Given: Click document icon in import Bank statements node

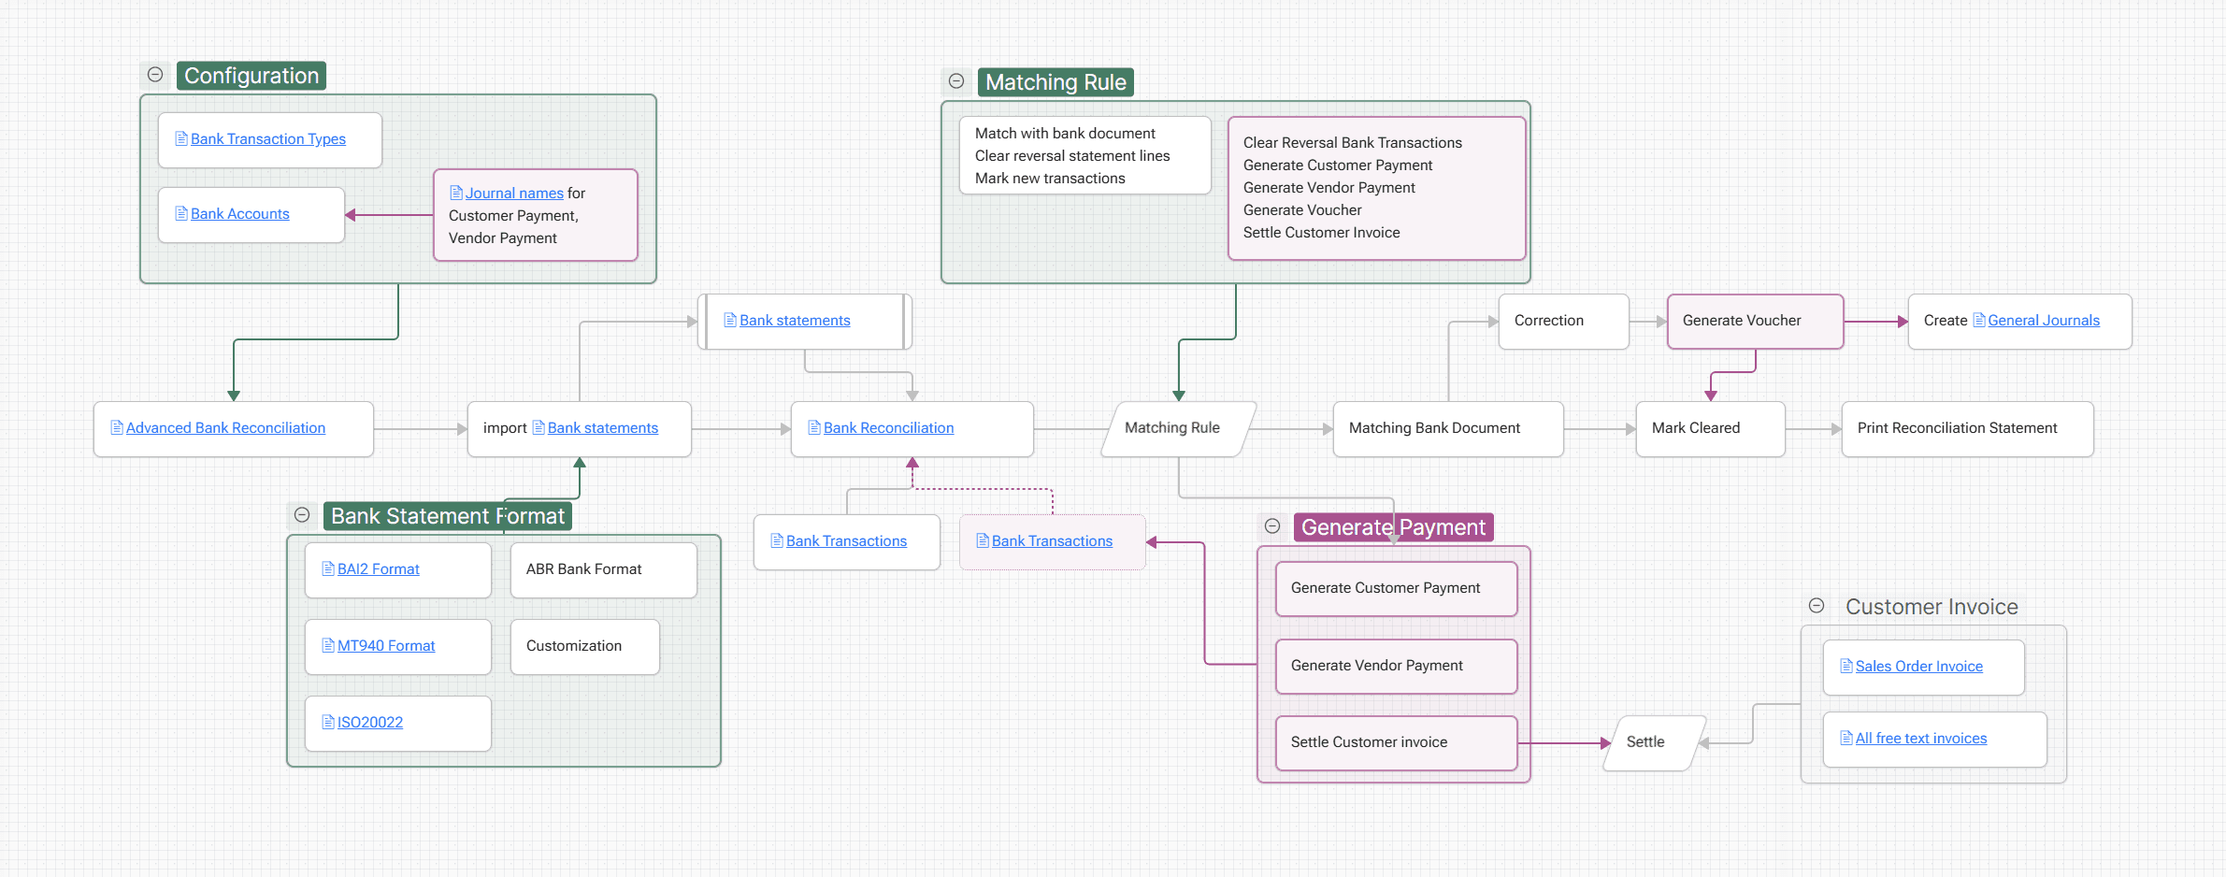Looking at the screenshot, I should click(539, 427).
